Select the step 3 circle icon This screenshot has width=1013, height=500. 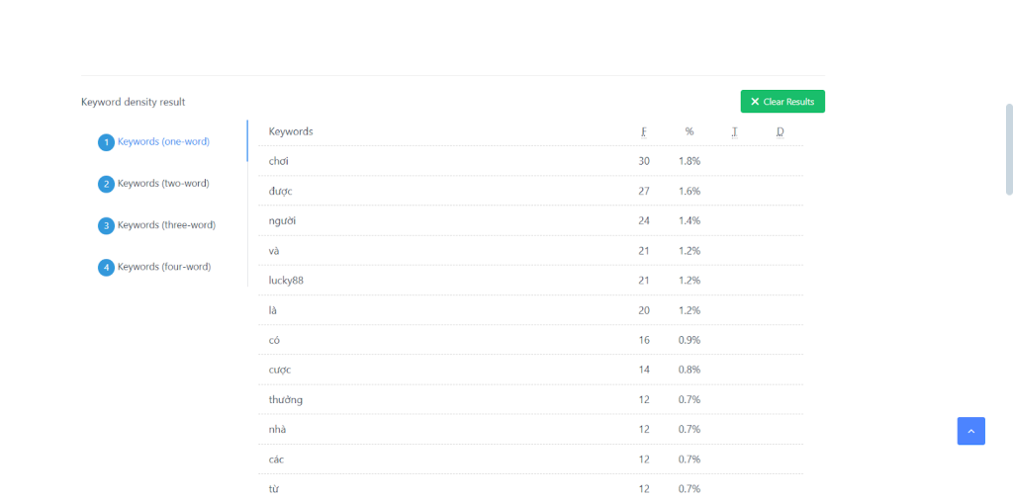106,225
